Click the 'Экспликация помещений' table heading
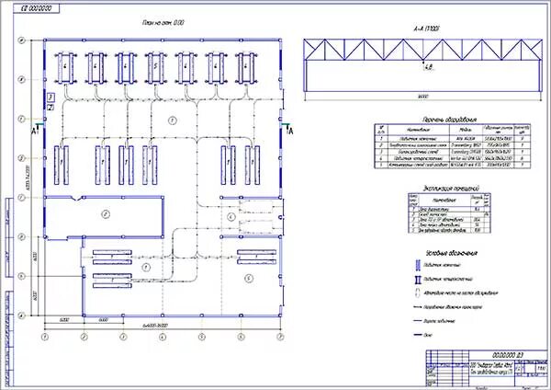551x390 pixels. click(451, 189)
